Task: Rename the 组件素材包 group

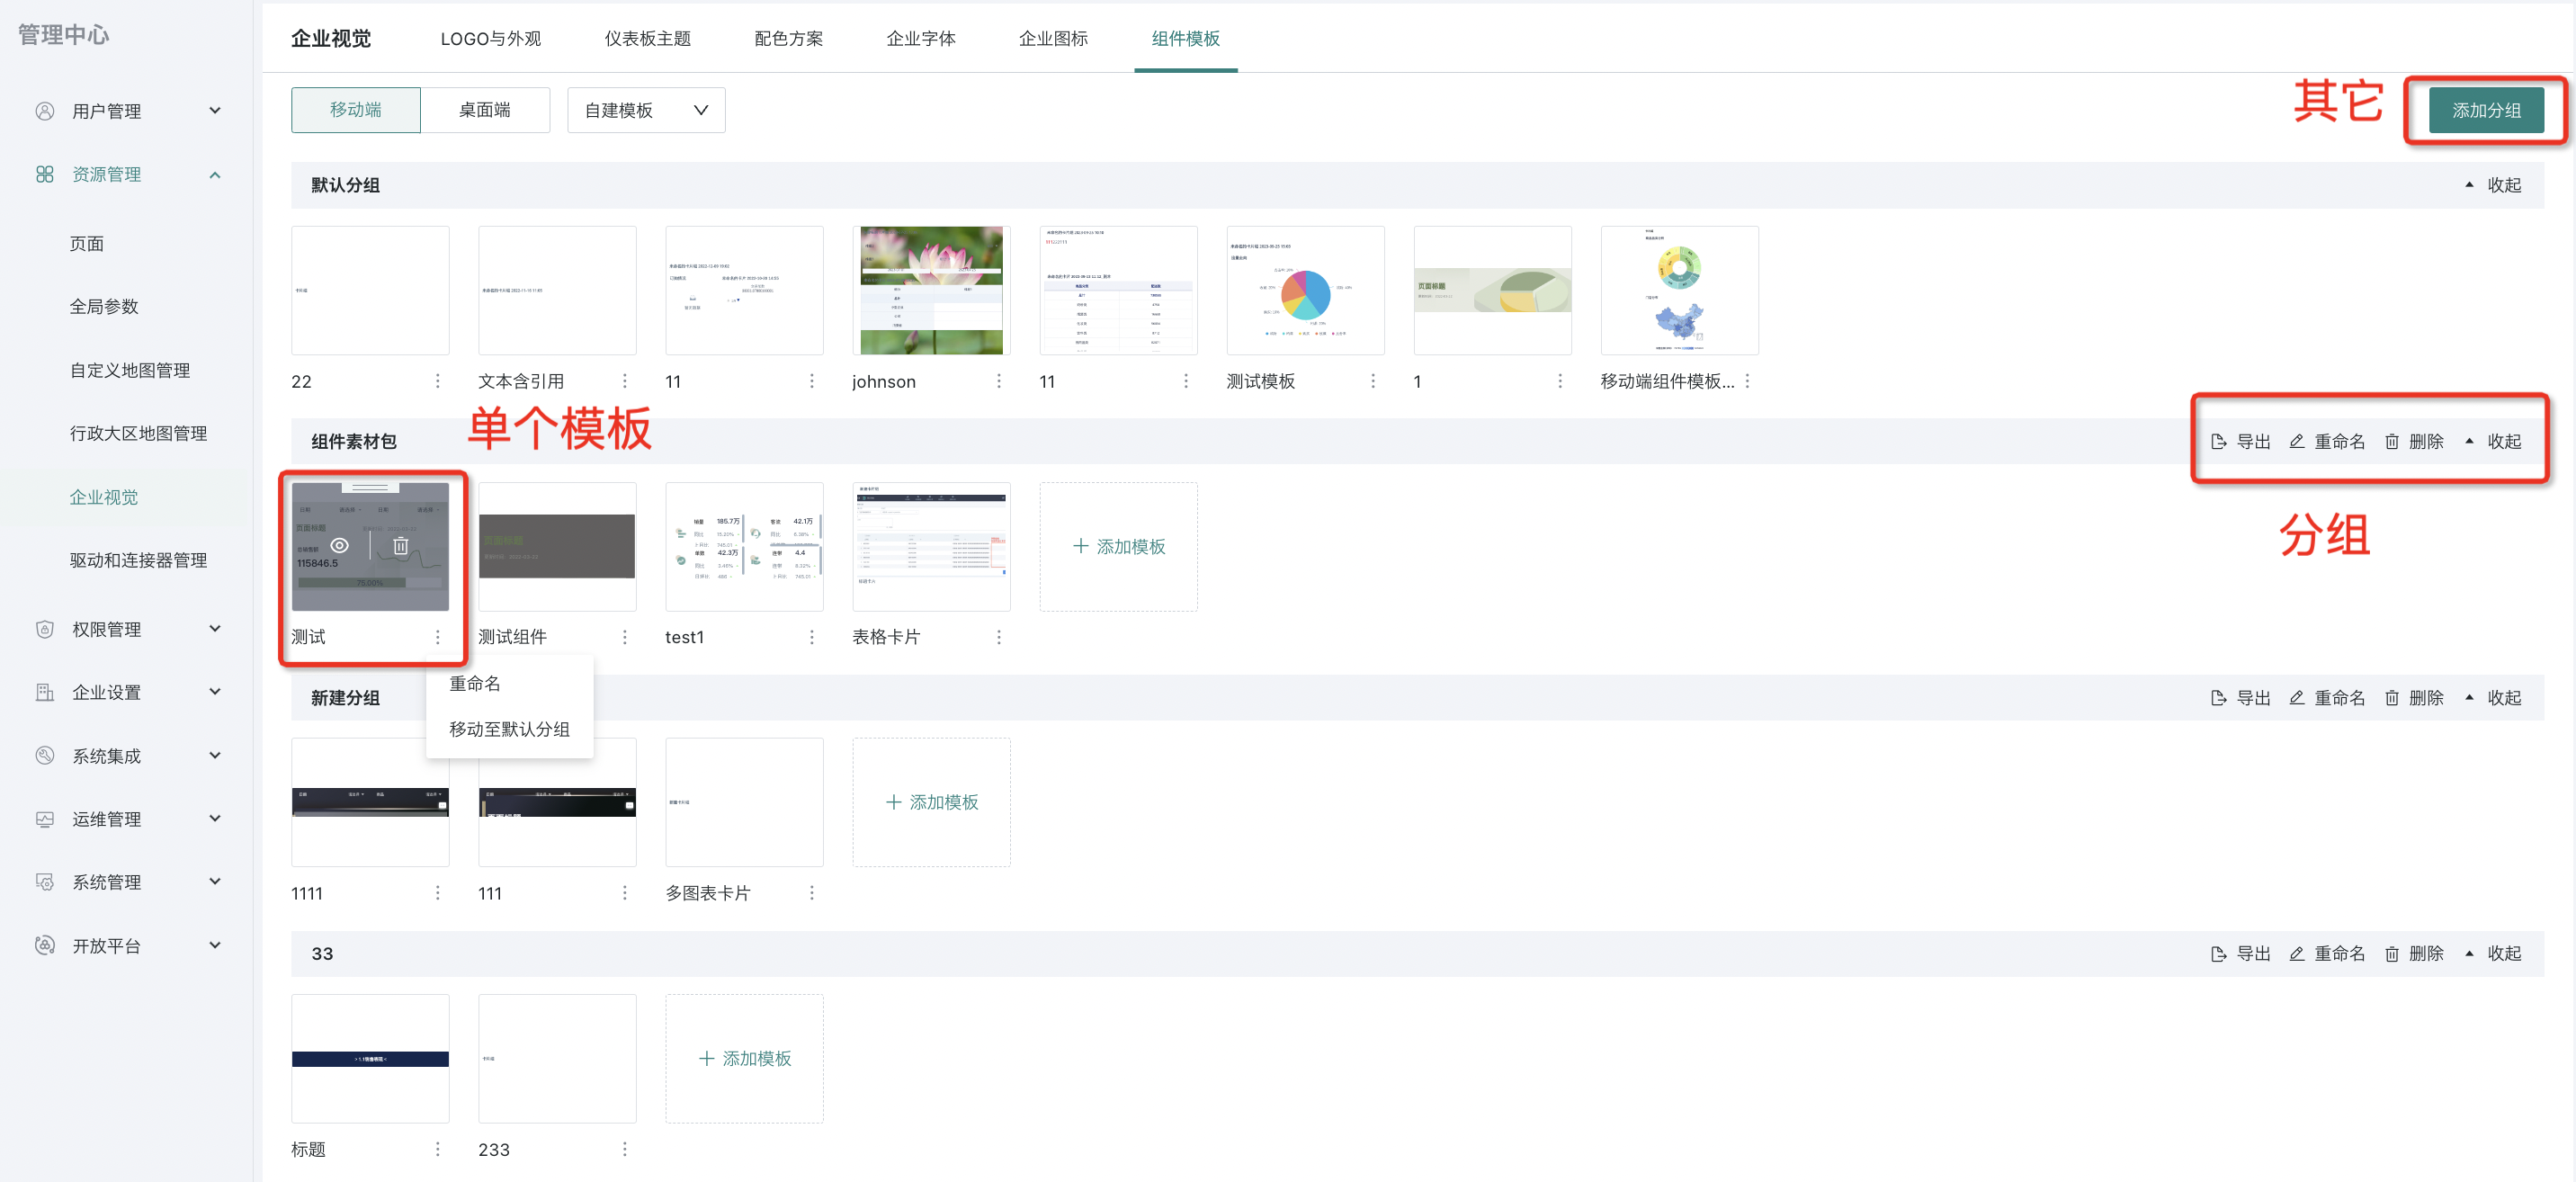Action: point(2327,441)
